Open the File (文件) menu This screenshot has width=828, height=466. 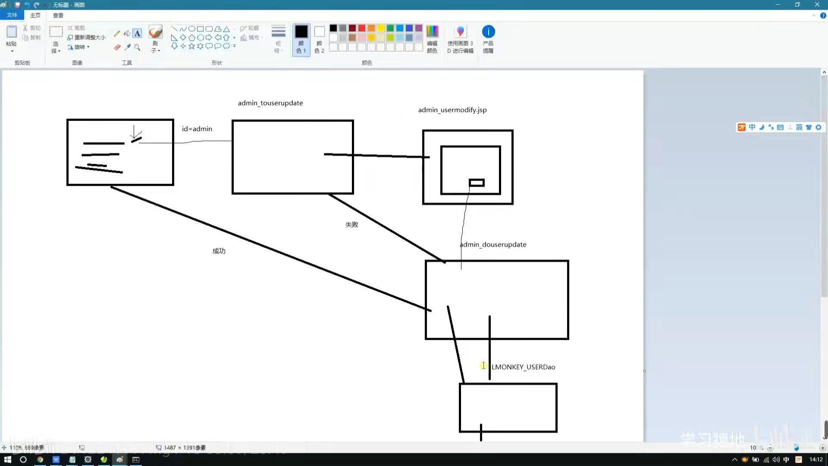tap(12, 15)
